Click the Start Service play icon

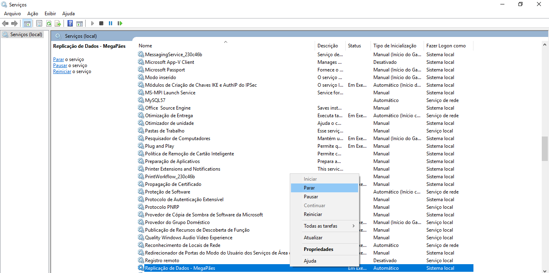pyautogui.click(x=92, y=23)
